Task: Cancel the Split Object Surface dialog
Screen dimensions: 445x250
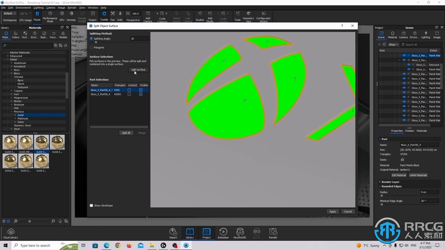Action: (348, 211)
